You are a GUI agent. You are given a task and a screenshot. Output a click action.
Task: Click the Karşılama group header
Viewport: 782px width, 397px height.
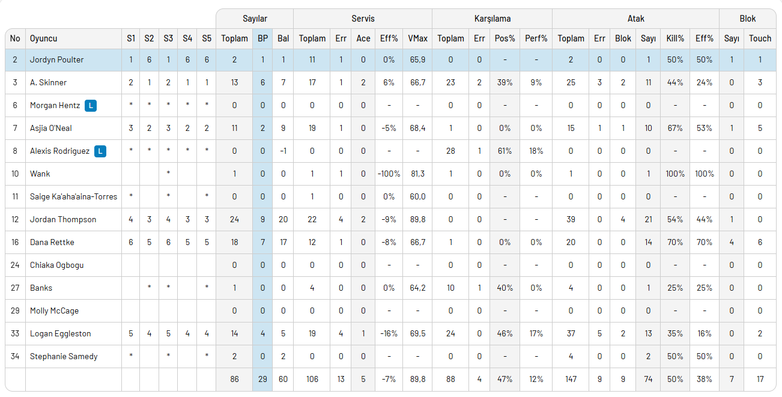click(x=491, y=19)
